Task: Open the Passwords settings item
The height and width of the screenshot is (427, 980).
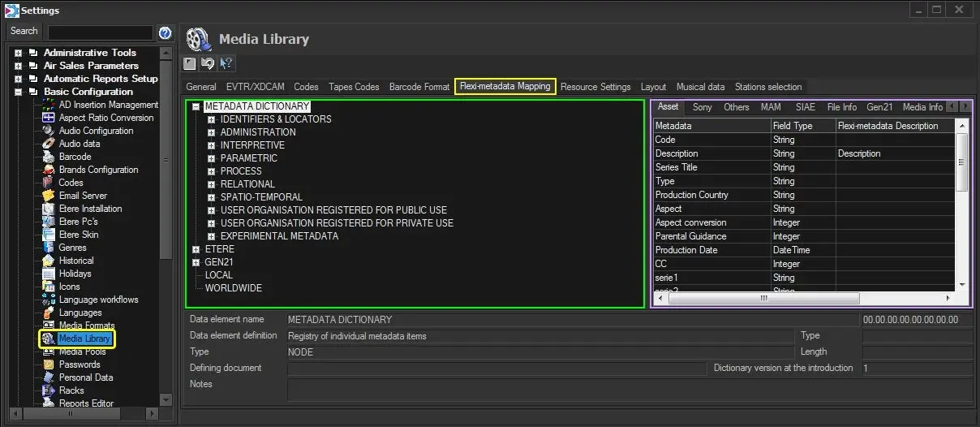Action: coord(80,364)
